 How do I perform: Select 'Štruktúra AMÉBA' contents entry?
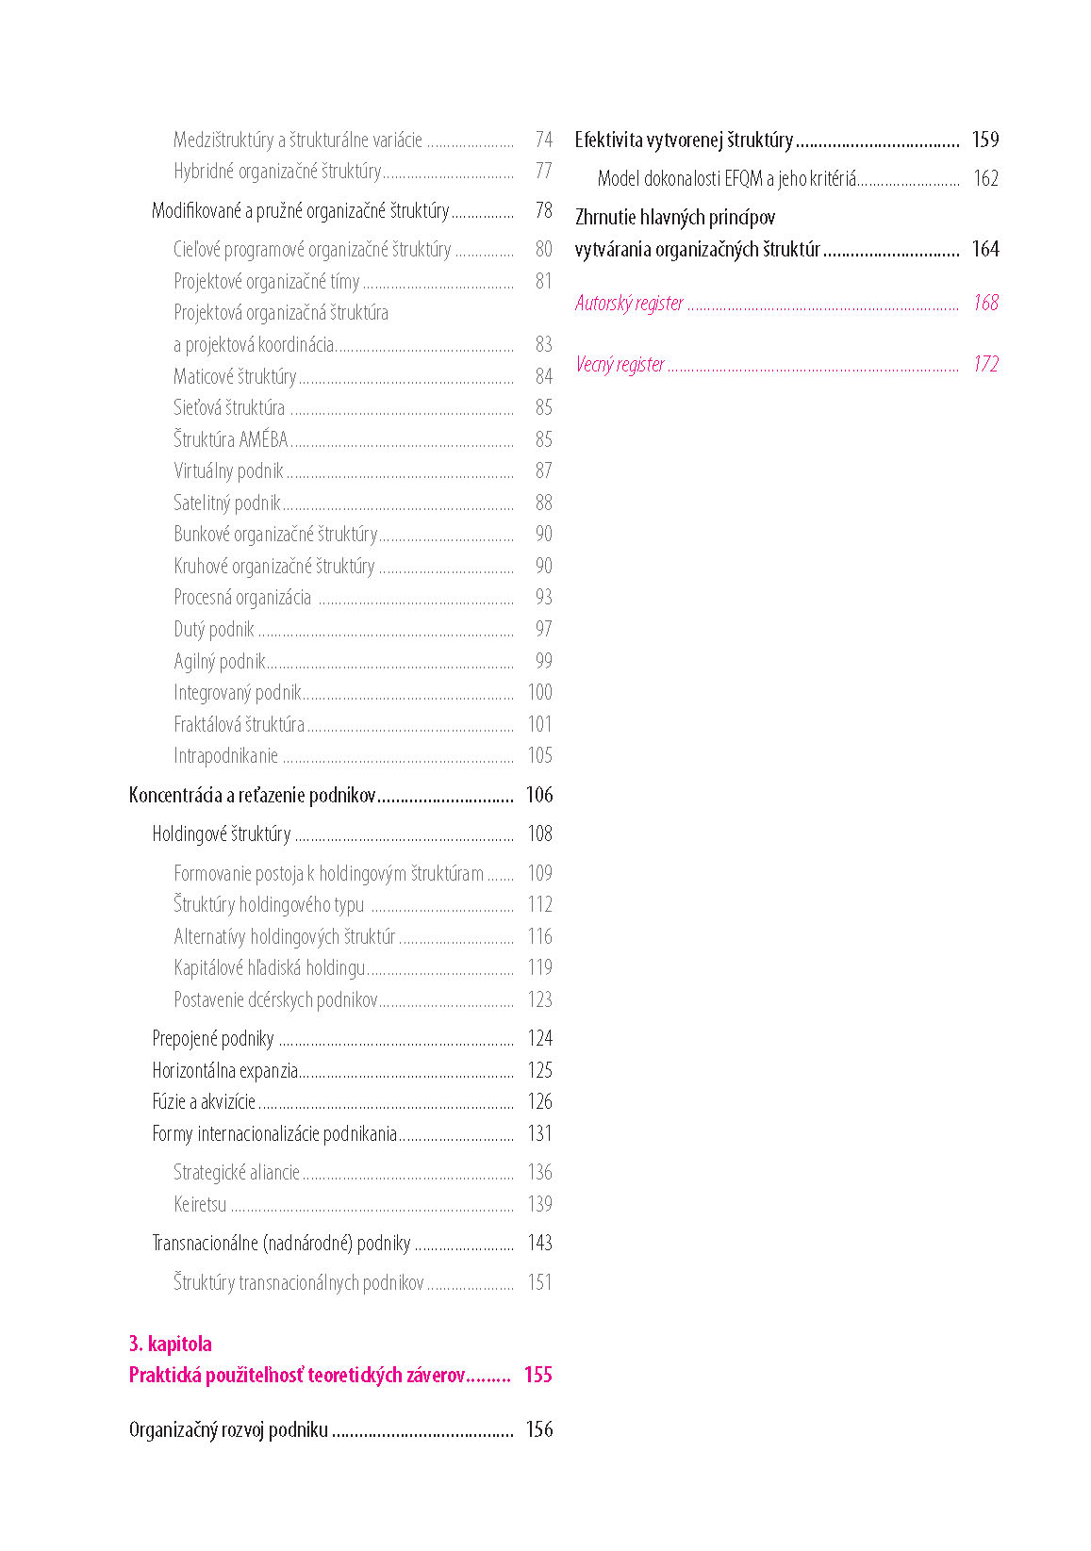[x=231, y=440]
